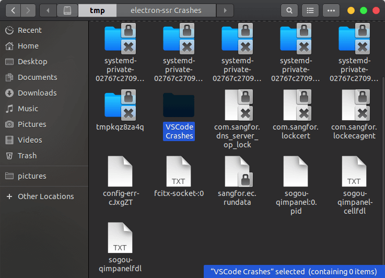Go back with the left chevron button
Viewport: 385px width, 278px height.
click(13, 10)
